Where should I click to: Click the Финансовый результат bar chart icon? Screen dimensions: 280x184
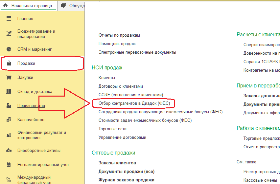pyautogui.click(x=9, y=135)
